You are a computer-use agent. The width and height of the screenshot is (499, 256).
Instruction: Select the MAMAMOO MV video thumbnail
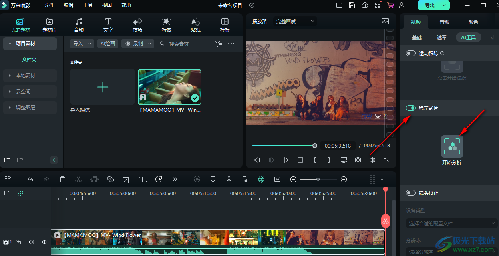pyautogui.click(x=169, y=87)
